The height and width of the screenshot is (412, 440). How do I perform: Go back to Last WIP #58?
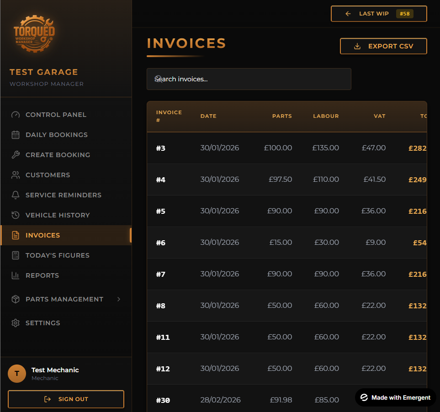click(x=379, y=14)
